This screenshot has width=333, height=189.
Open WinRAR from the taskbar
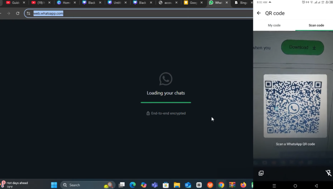click(x=232, y=185)
